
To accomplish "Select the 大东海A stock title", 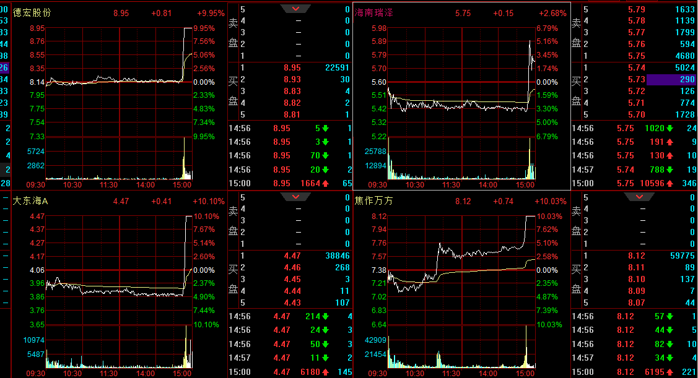I will point(30,201).
